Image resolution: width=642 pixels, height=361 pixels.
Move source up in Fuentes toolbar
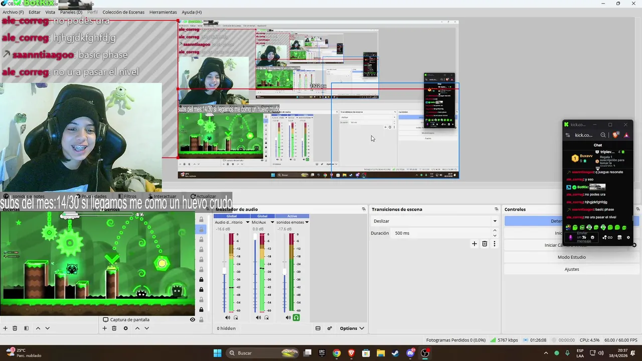(137, 328)
